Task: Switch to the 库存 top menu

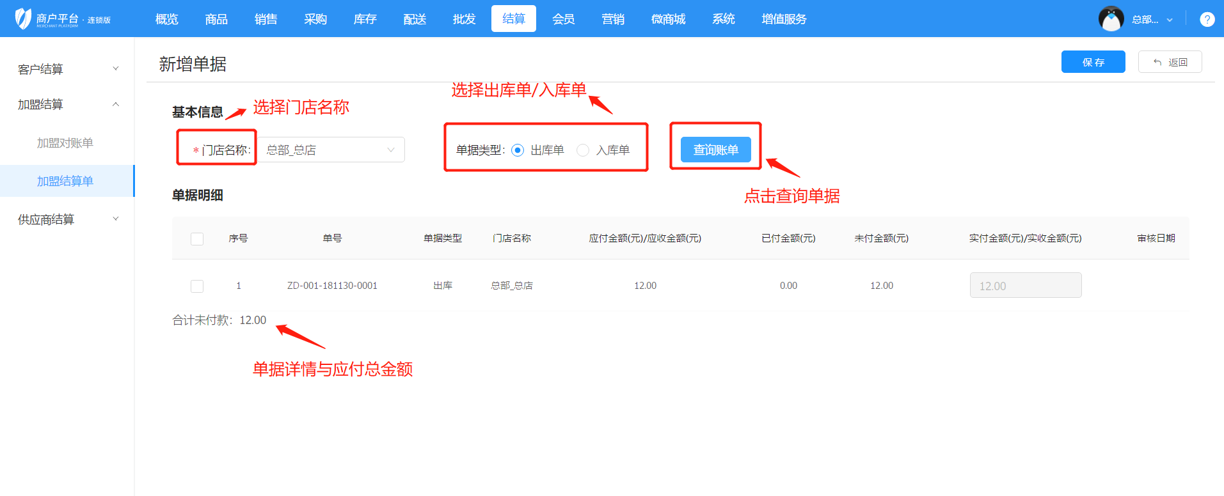Action: [365, 19]
